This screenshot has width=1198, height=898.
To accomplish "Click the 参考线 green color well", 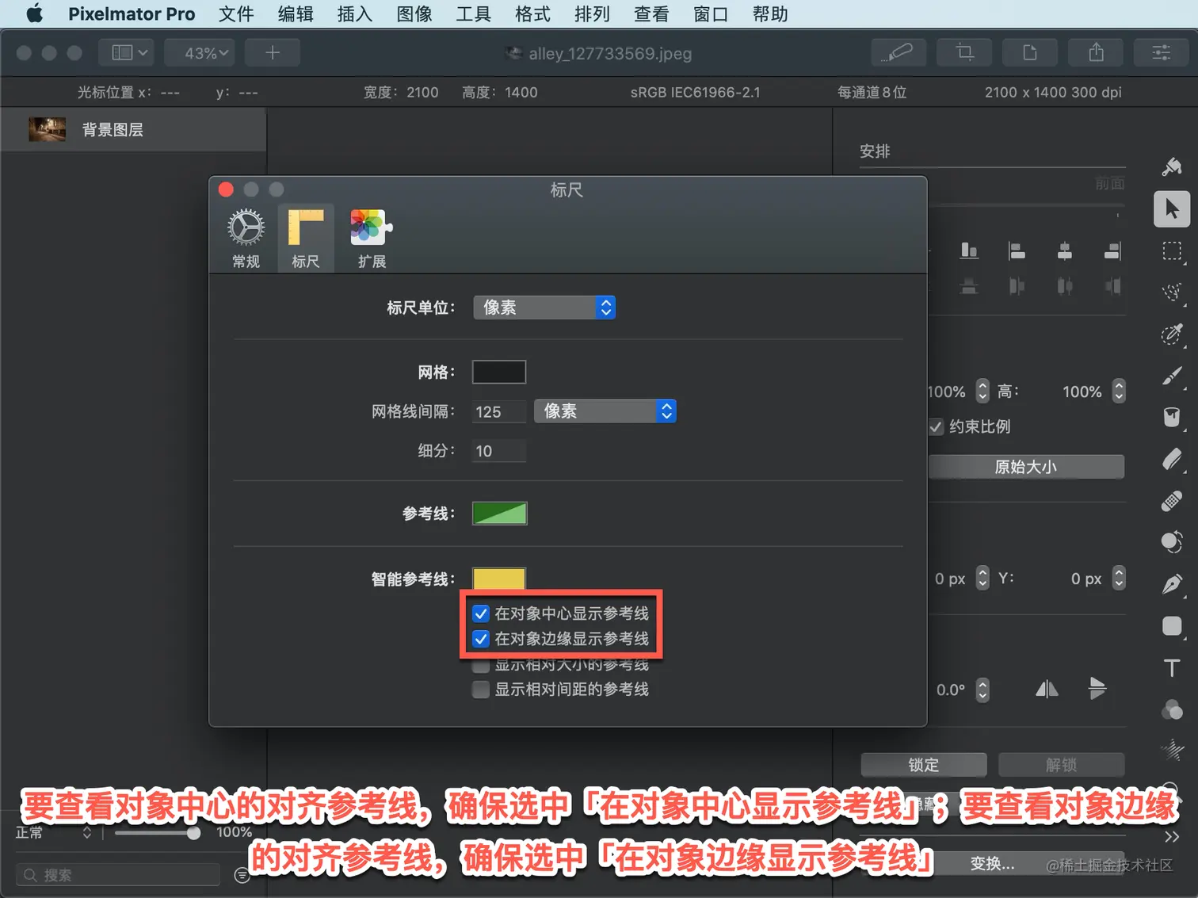I will [x=499, y=514].
